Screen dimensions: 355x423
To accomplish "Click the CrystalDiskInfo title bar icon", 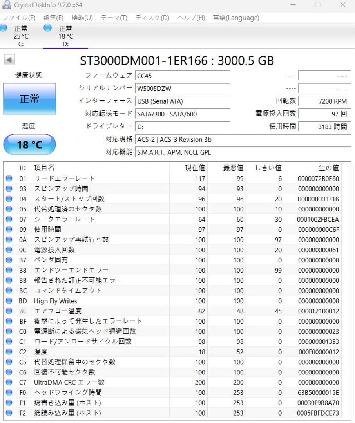I will click(6, 5).
